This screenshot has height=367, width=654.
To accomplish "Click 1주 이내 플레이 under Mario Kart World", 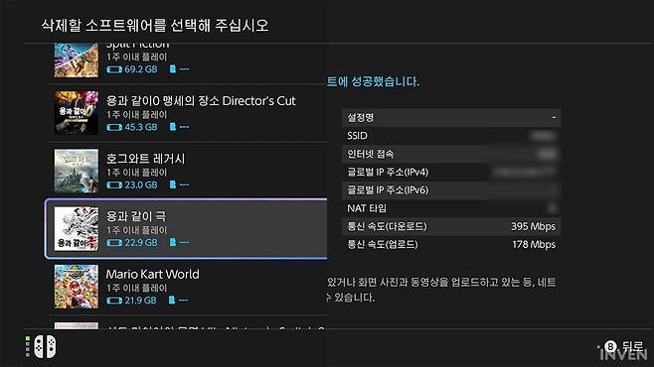I will [136, 288].
